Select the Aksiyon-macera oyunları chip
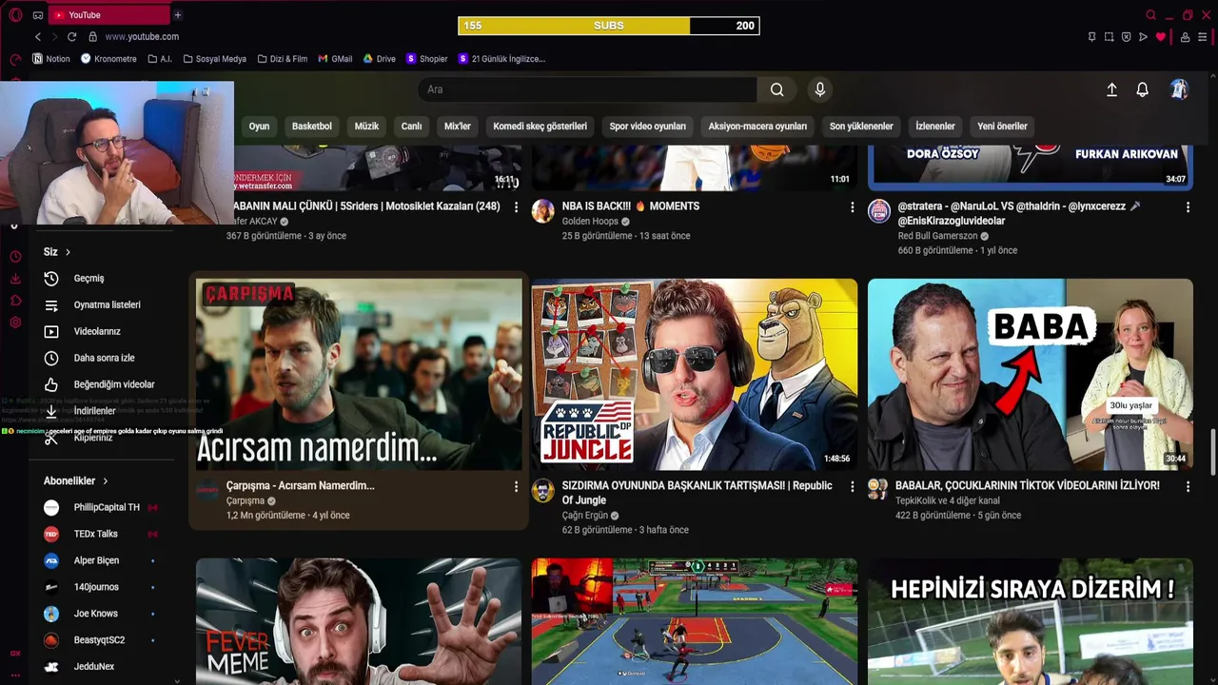The image size is (1218, 685). click(757, 127)
